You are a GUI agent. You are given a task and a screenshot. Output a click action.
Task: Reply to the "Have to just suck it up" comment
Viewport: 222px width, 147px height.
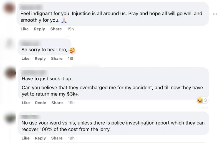tap(41, 103)
